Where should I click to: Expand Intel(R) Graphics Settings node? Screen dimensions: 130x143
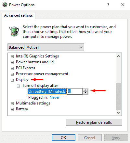[x=12, y=56]
